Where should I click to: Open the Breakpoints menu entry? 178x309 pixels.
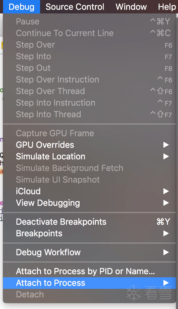(x=89, y=234)
